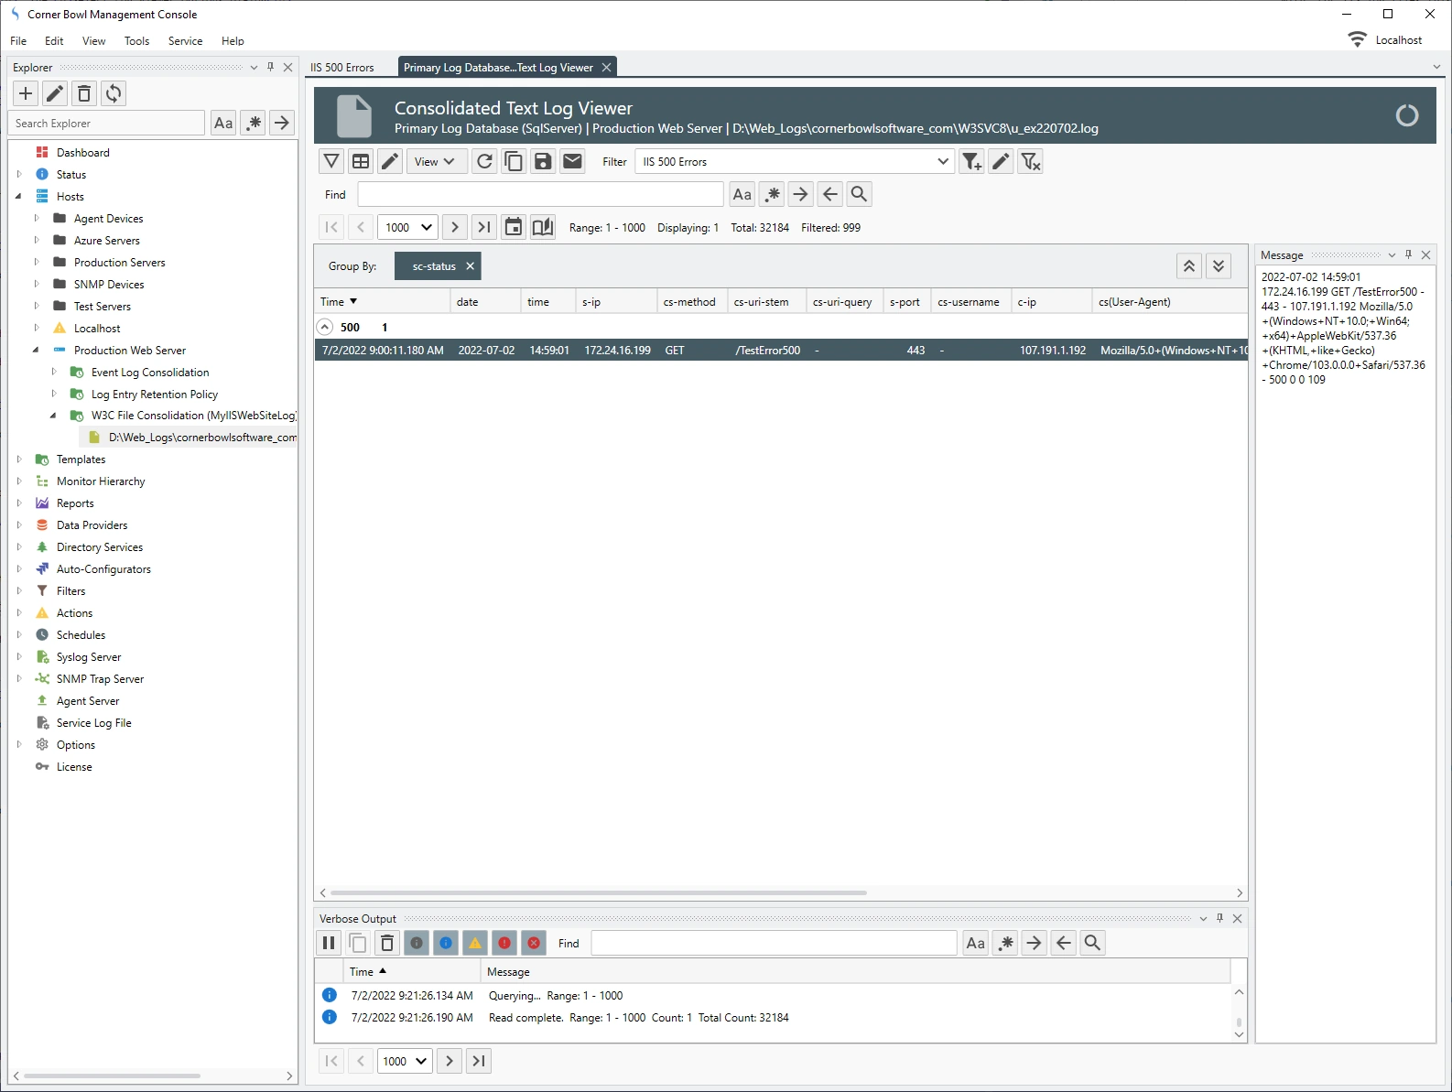Open the Tools menu
The image size is (1452, 1092).
click(x=136, y=41)
